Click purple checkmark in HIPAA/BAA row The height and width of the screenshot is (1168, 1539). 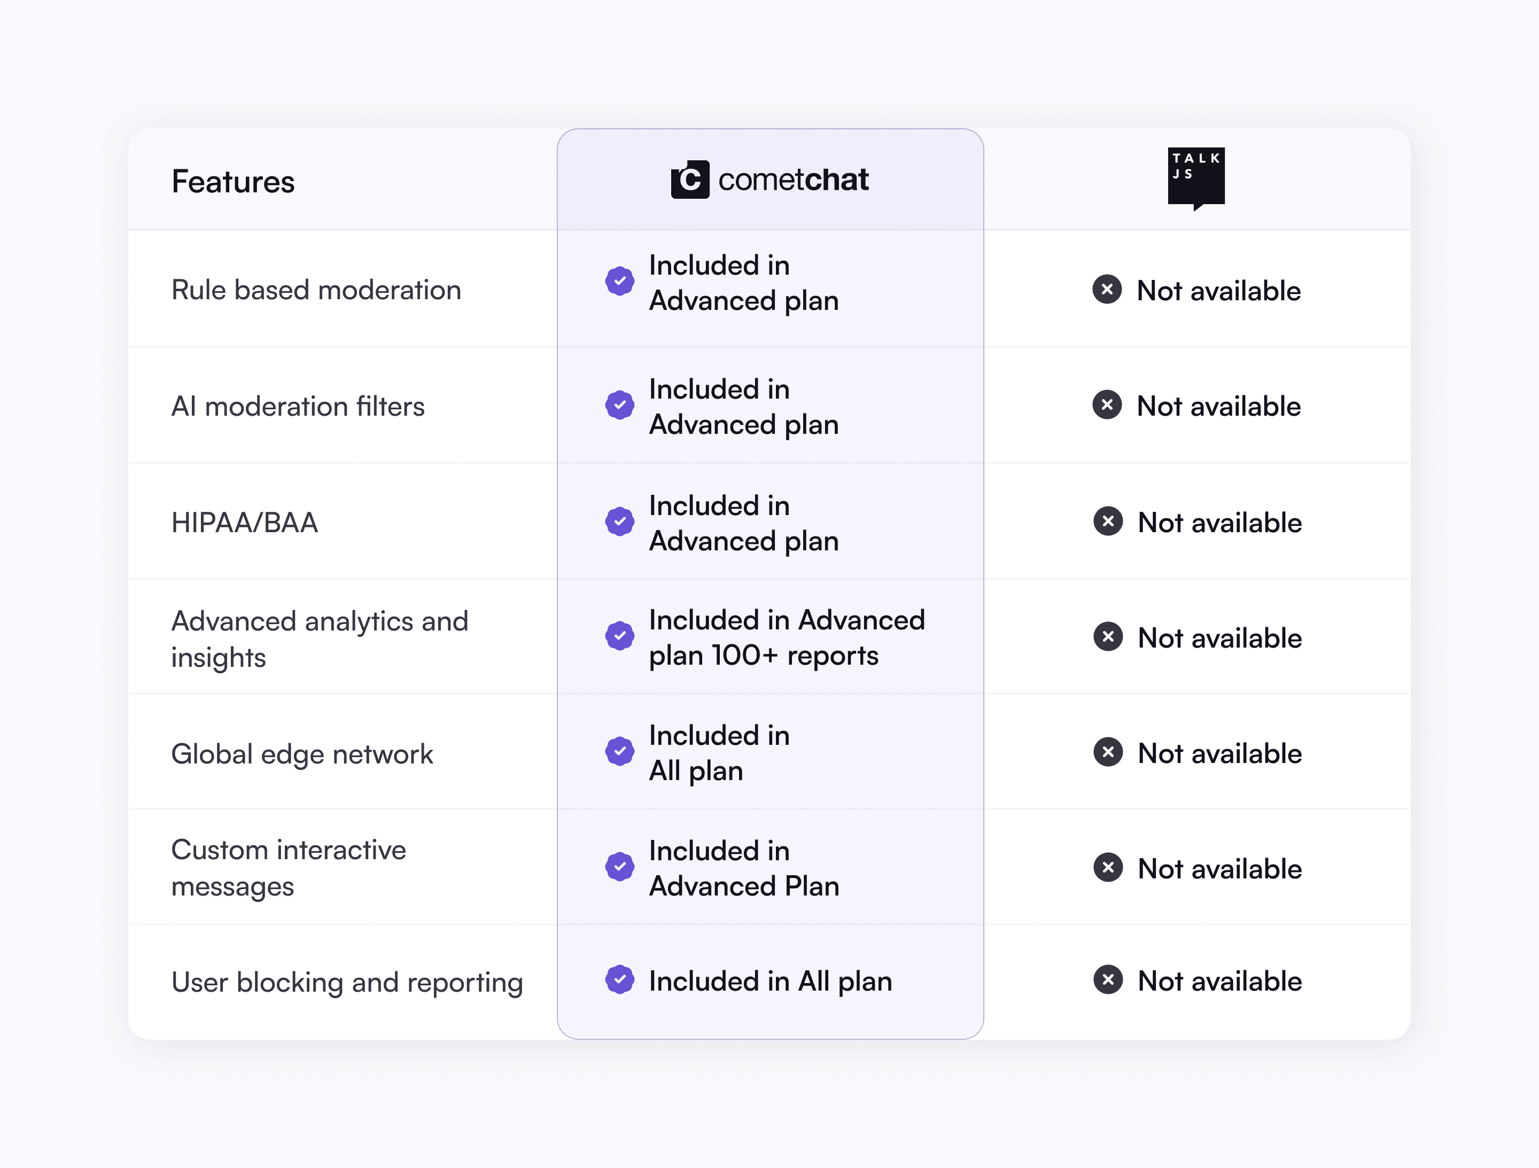619,521
